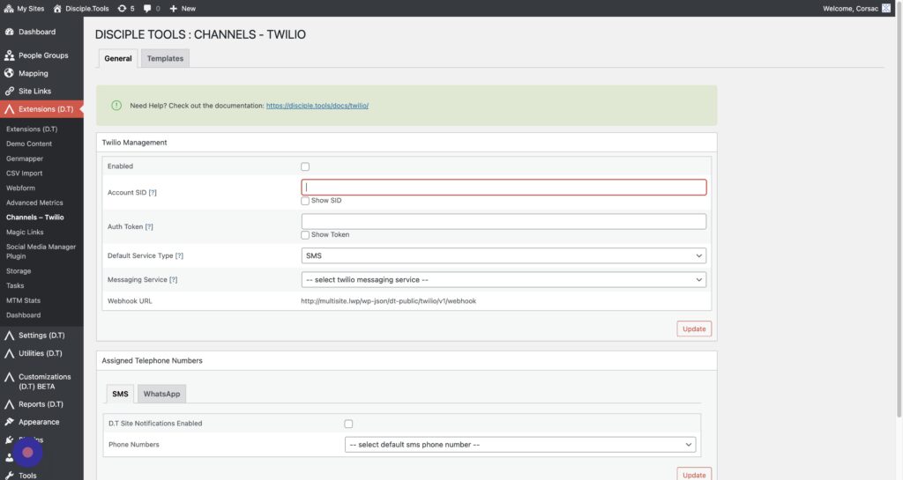Enable the Twilio Enabled checkbox
Image resolution: width=903 pixels, height=480 pixels.
click(305, 166)
